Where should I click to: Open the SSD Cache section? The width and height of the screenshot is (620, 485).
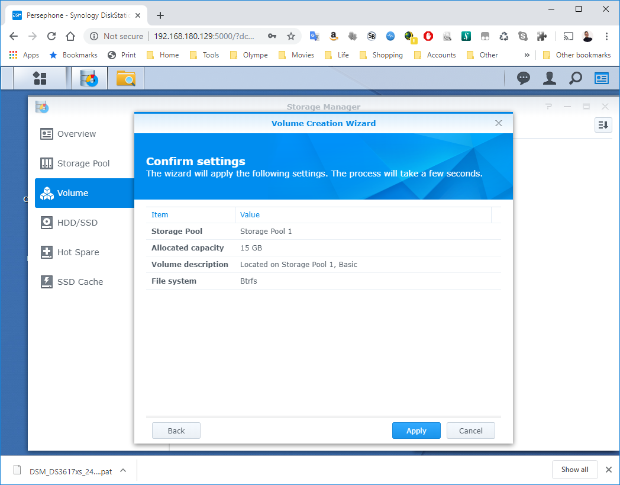click(x=80, y=282)
